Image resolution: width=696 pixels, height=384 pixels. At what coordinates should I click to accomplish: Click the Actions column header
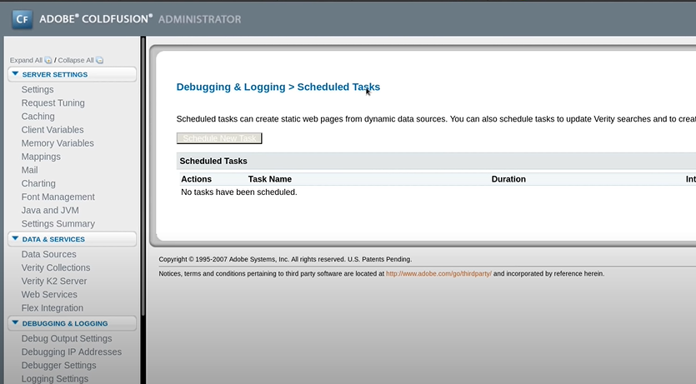tap(196, 179)
